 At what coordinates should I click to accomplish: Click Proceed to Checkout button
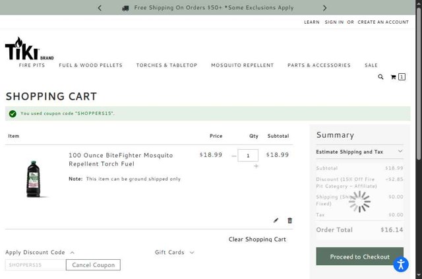point(359,257)
